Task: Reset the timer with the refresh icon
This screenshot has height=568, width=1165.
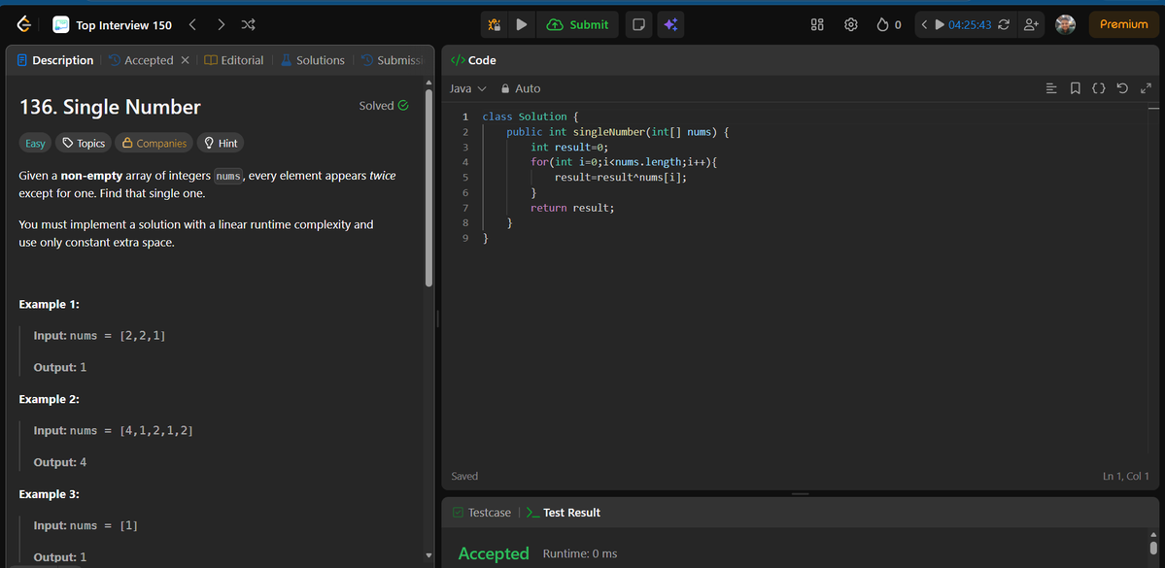Action: pyautogui.click(x=1004, y=24)
